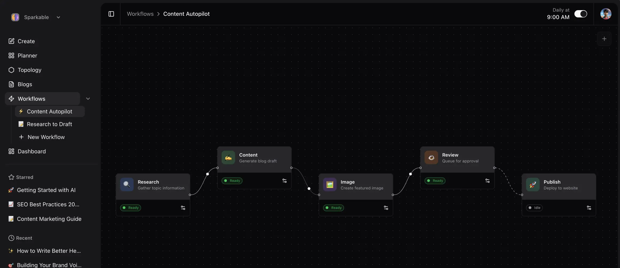
Task: Click the 9:00 AM schedule time
Action: pos(558,17)
